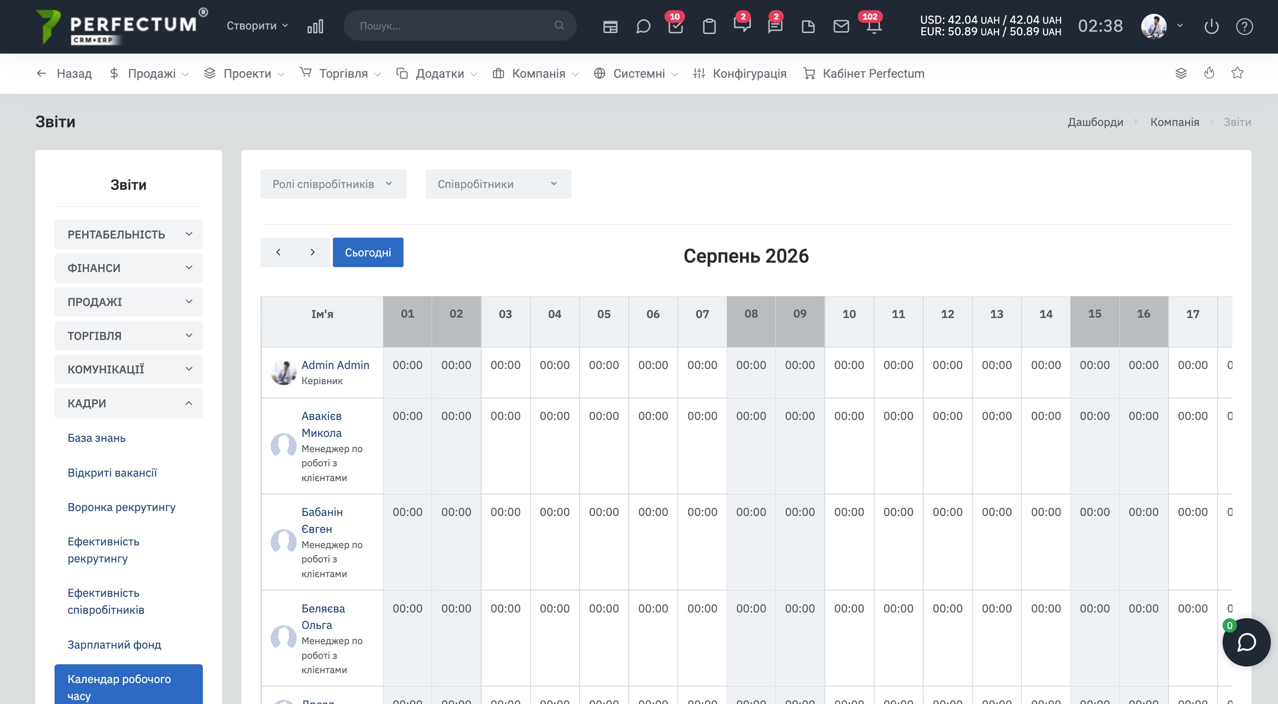
Task: Open Бабанін Євген profile link
Action: point(322,520)
